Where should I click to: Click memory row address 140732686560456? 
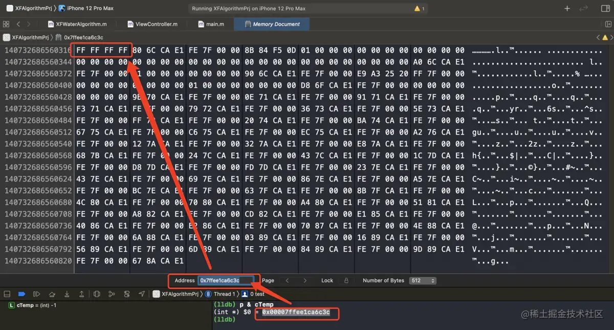pos(38,109)
